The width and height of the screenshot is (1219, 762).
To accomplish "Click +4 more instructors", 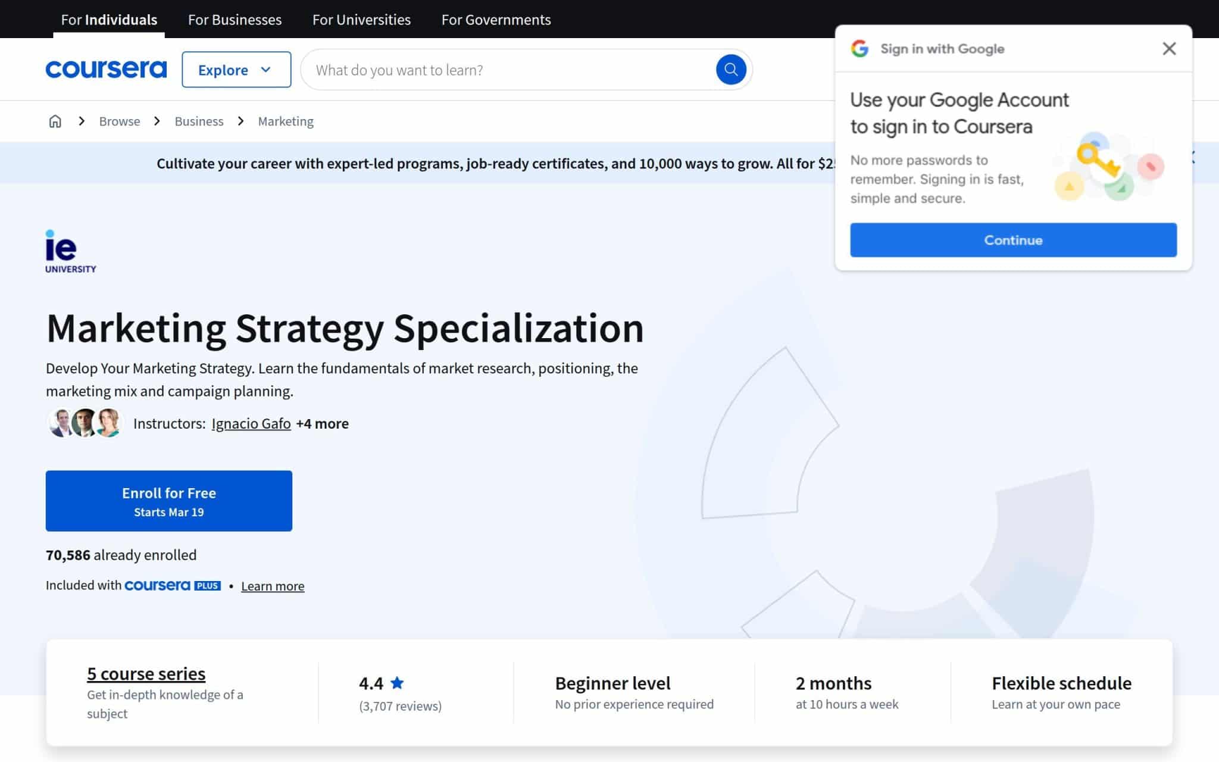I will click(322, 423).
